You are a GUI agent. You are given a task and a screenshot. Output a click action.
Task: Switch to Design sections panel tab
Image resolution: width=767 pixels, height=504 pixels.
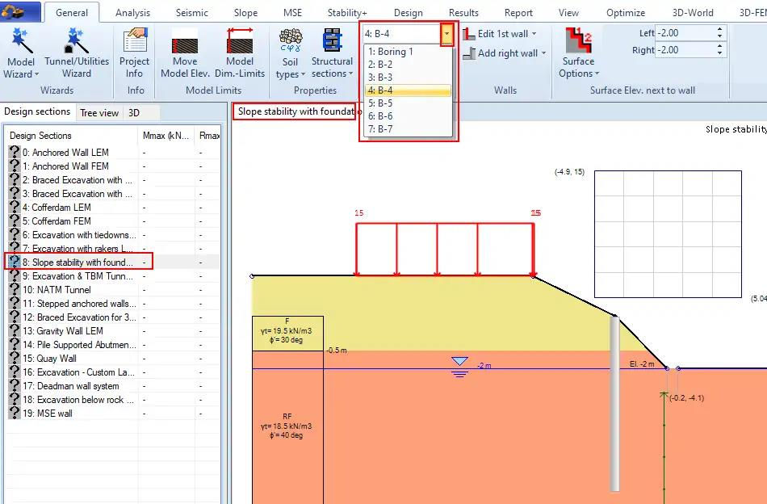click(x=37, y=111)
